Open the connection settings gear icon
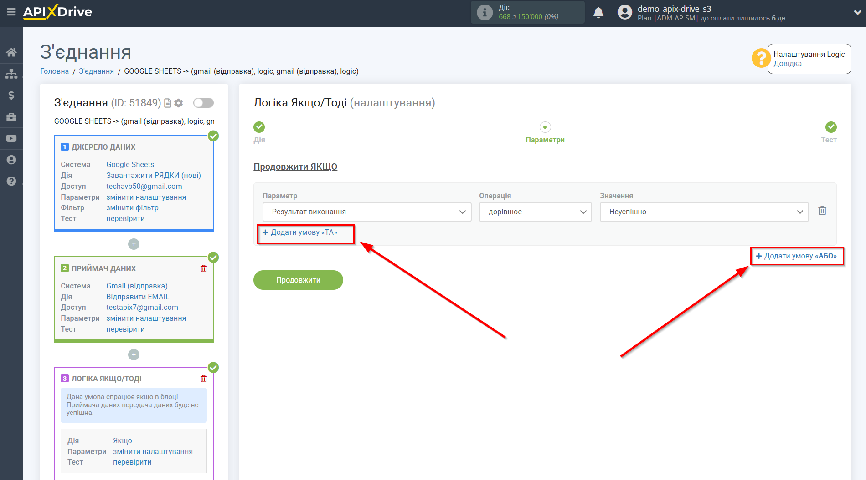The width and height of the screenshot is (866, 480). [179, 103]
